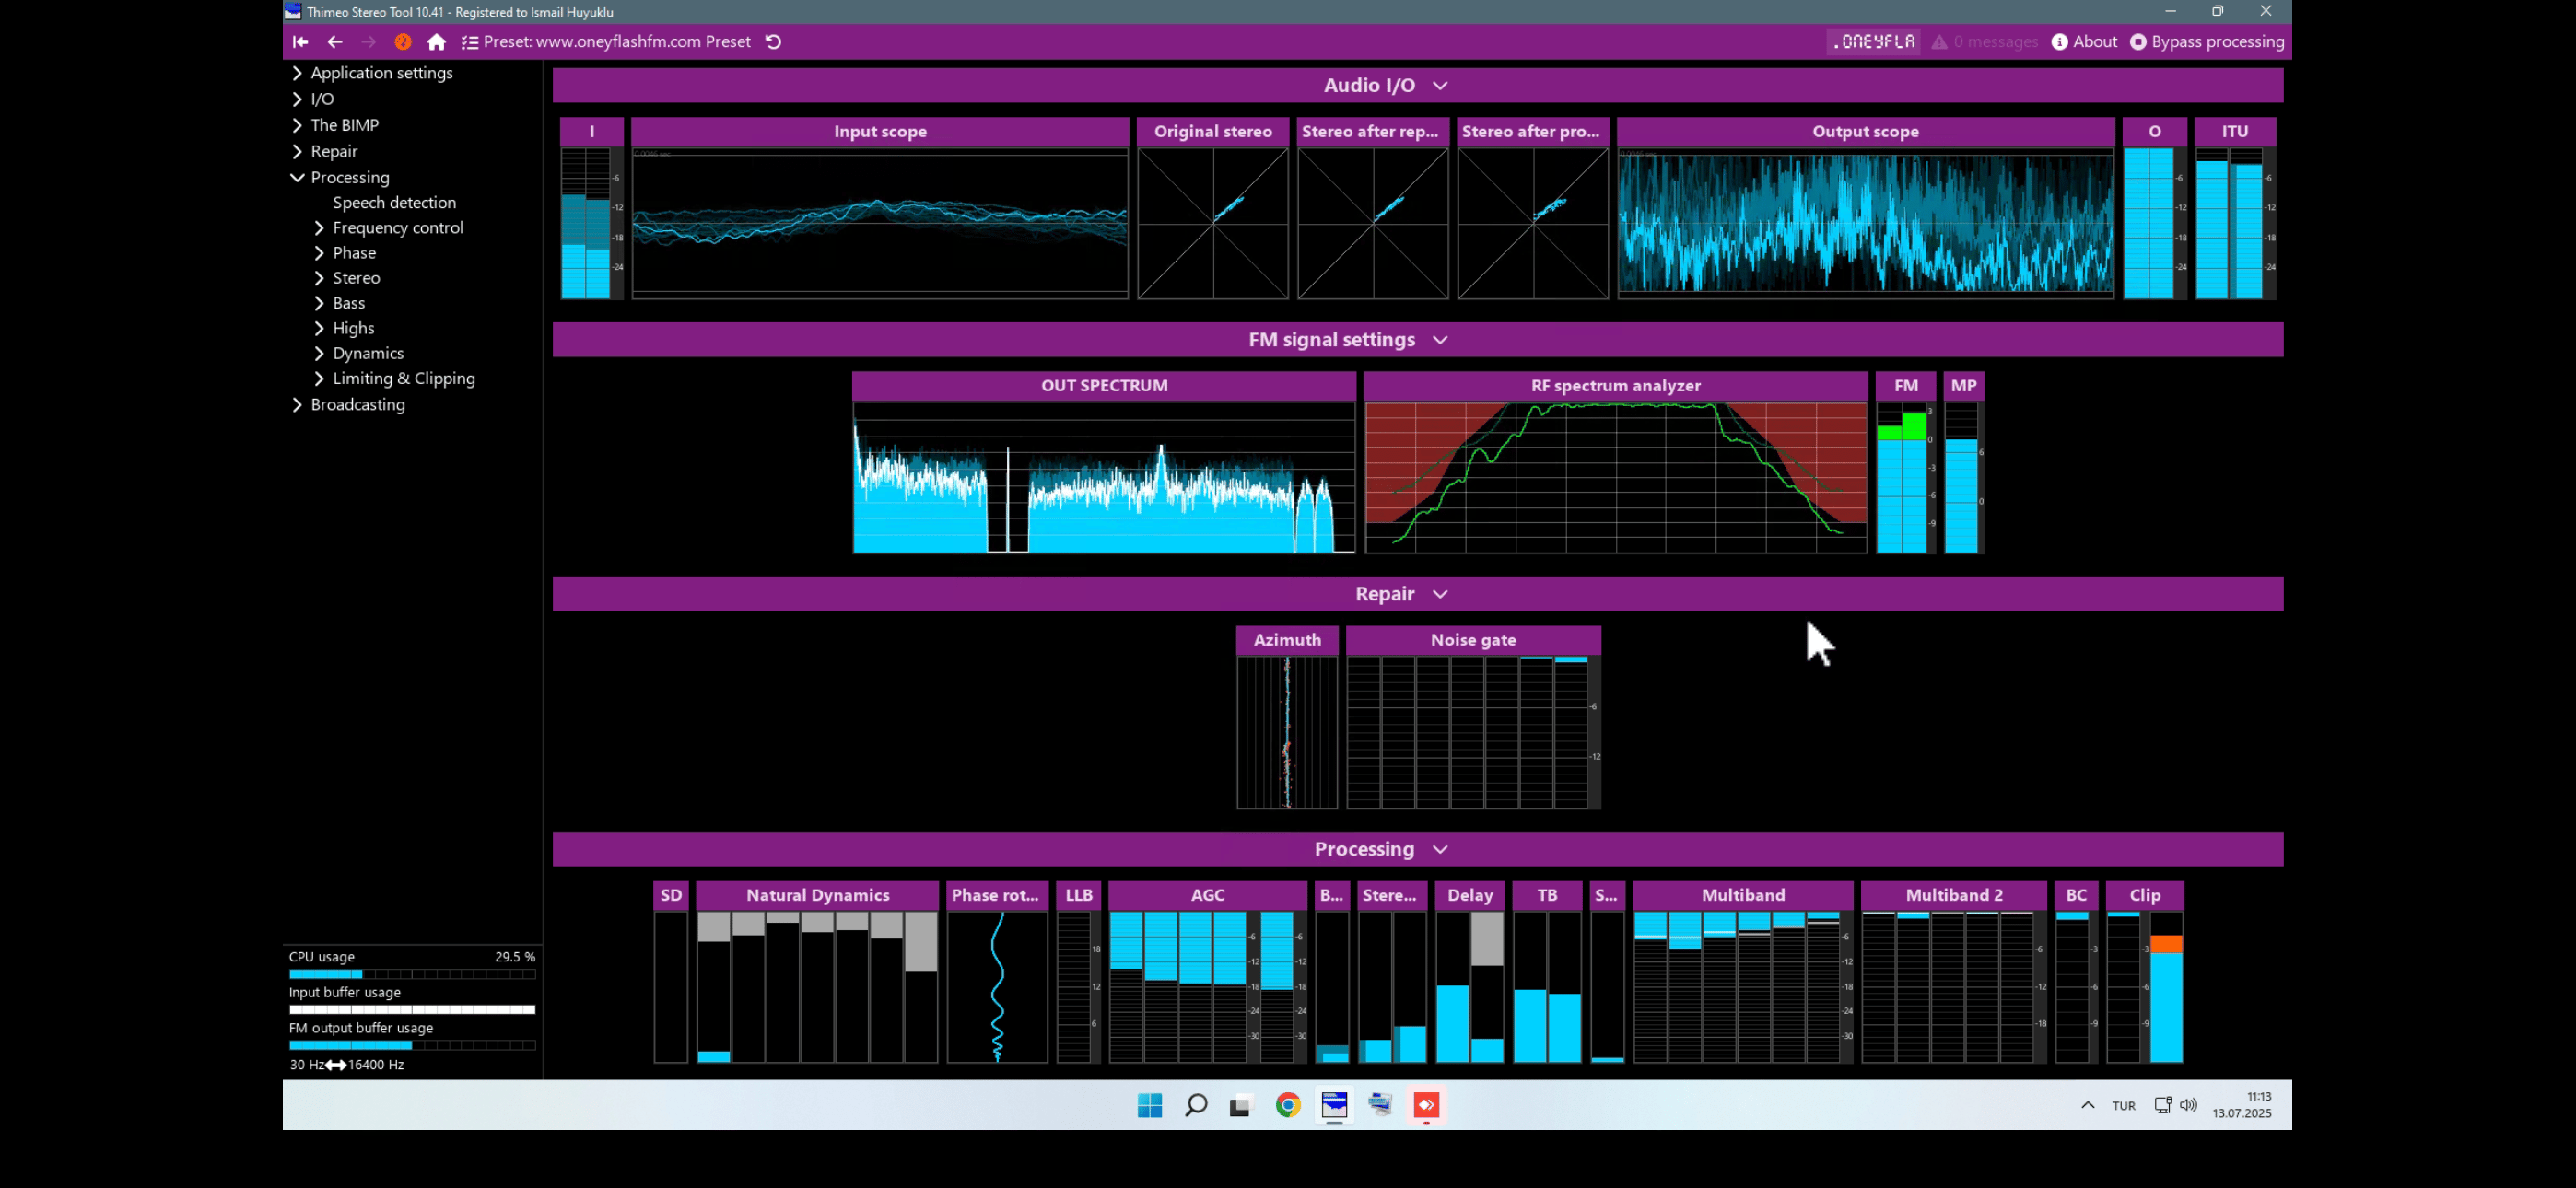Click the back arrow icon

click(335, 42)
